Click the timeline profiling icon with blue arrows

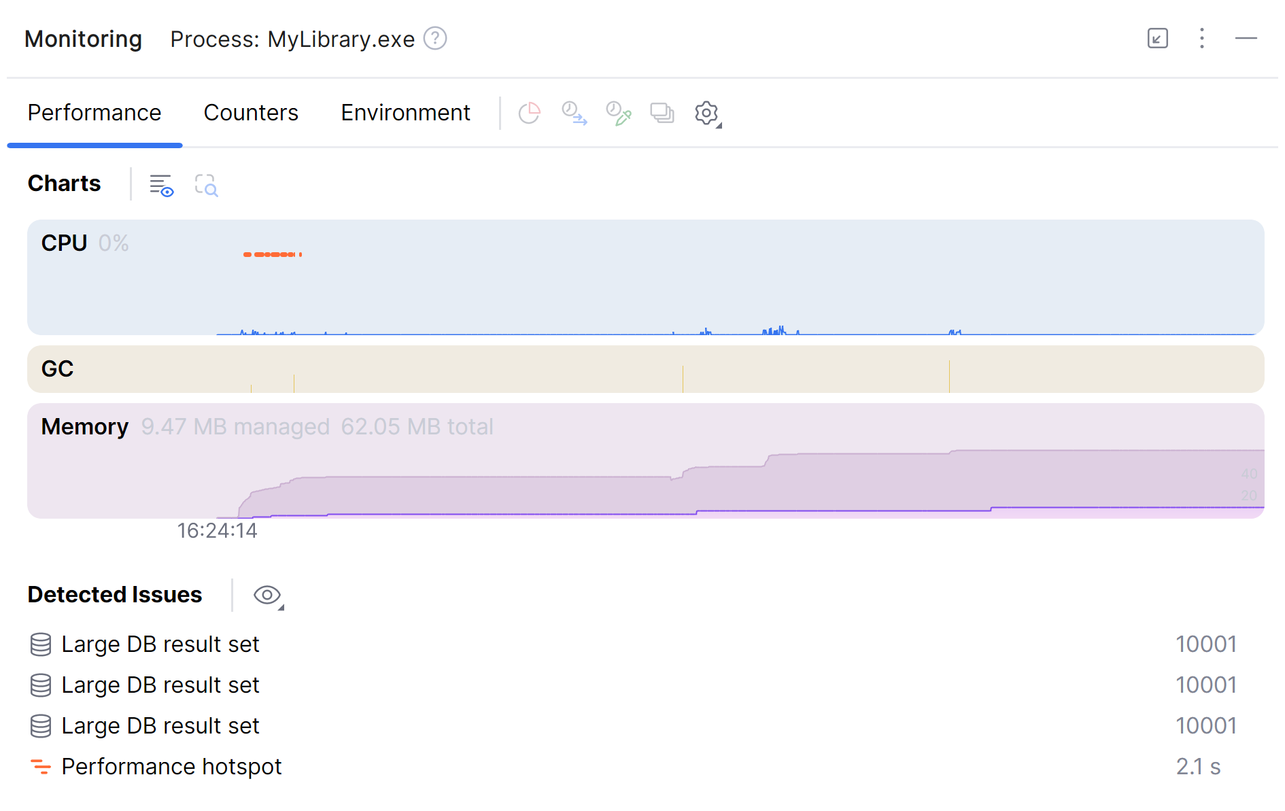coord(575,114)
